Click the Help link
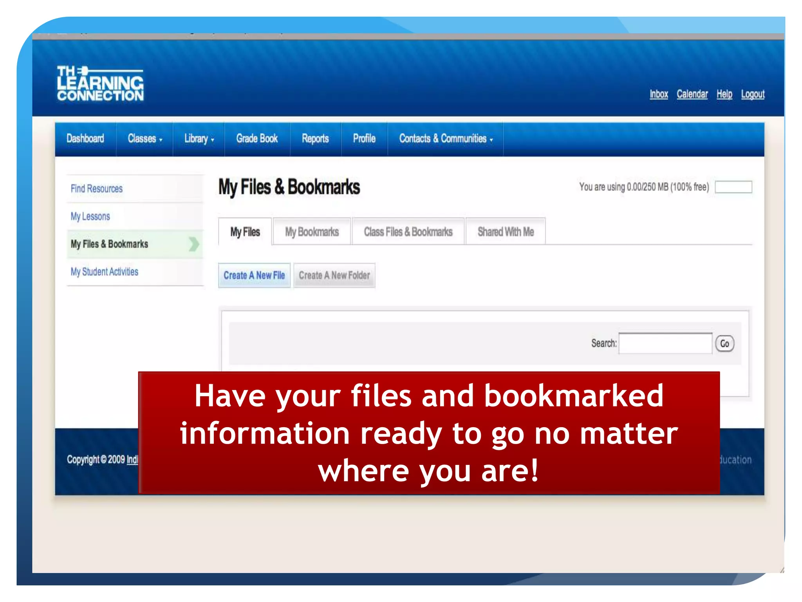The width and height of the screenshot is (802, 602). coord(724,94)
